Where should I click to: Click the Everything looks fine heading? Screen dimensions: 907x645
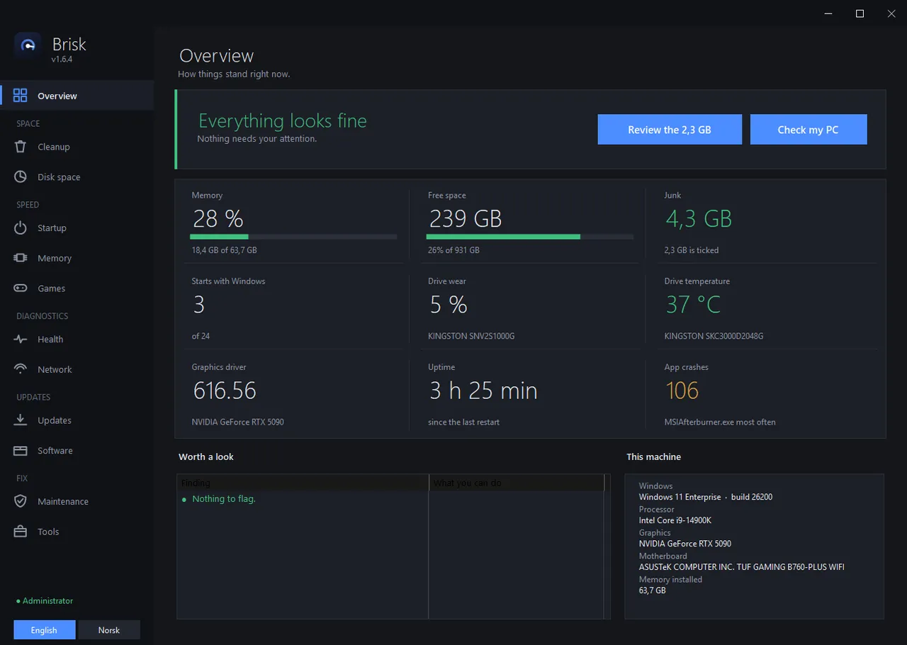(283, 120)
